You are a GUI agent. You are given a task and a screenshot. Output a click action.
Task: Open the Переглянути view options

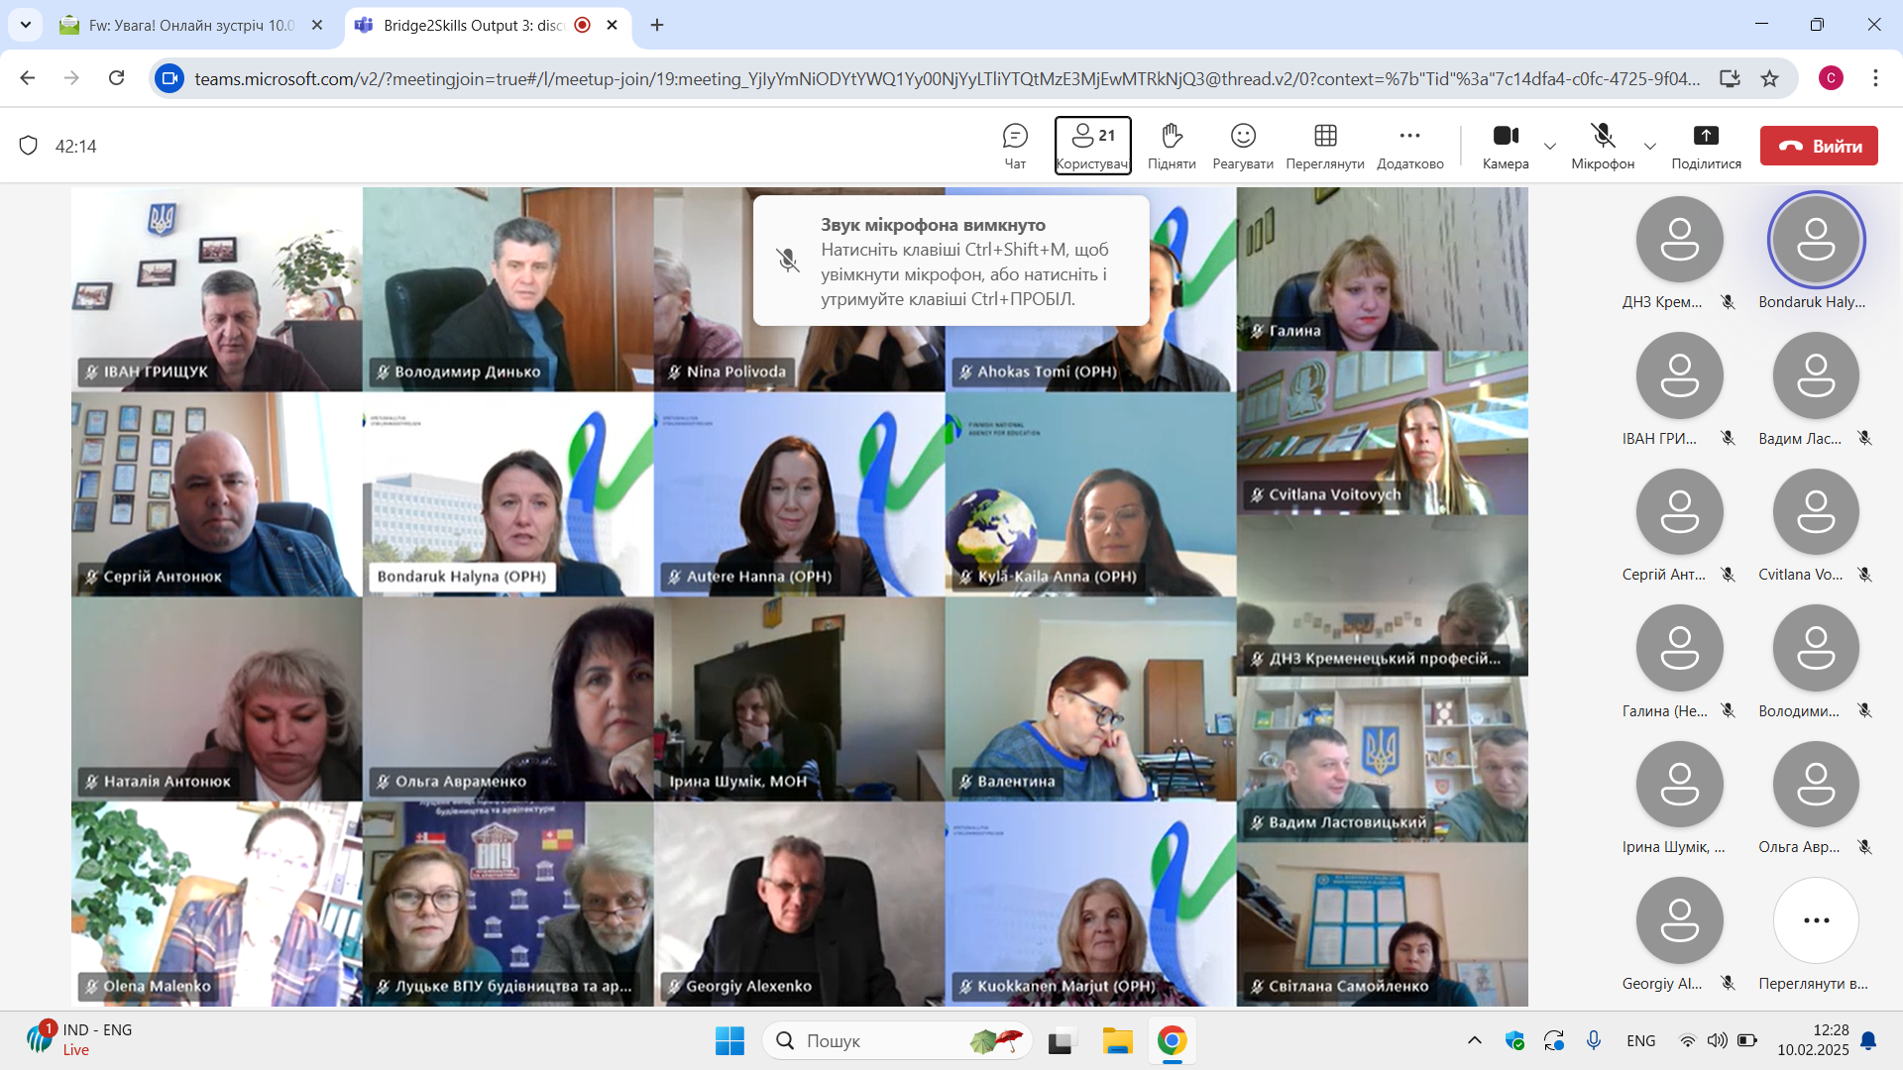pyautogui.click(x=1325, y=145)
